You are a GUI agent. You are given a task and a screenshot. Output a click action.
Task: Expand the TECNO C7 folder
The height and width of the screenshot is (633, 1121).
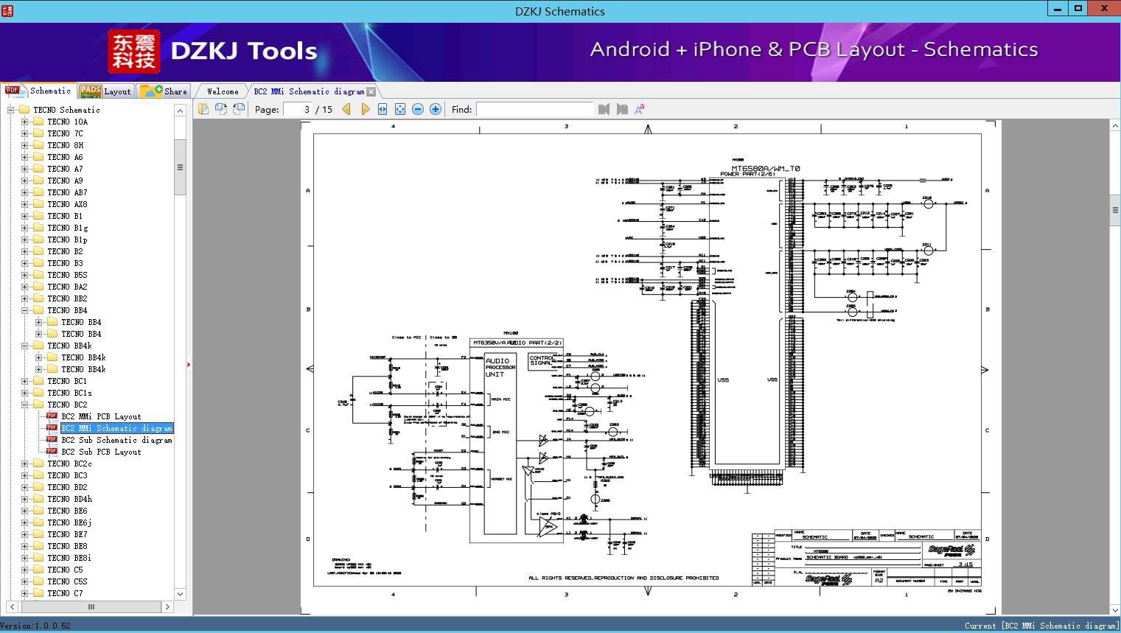coord(25,593)
